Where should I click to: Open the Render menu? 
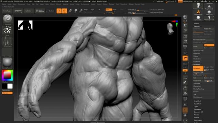(x=93, y=4)
